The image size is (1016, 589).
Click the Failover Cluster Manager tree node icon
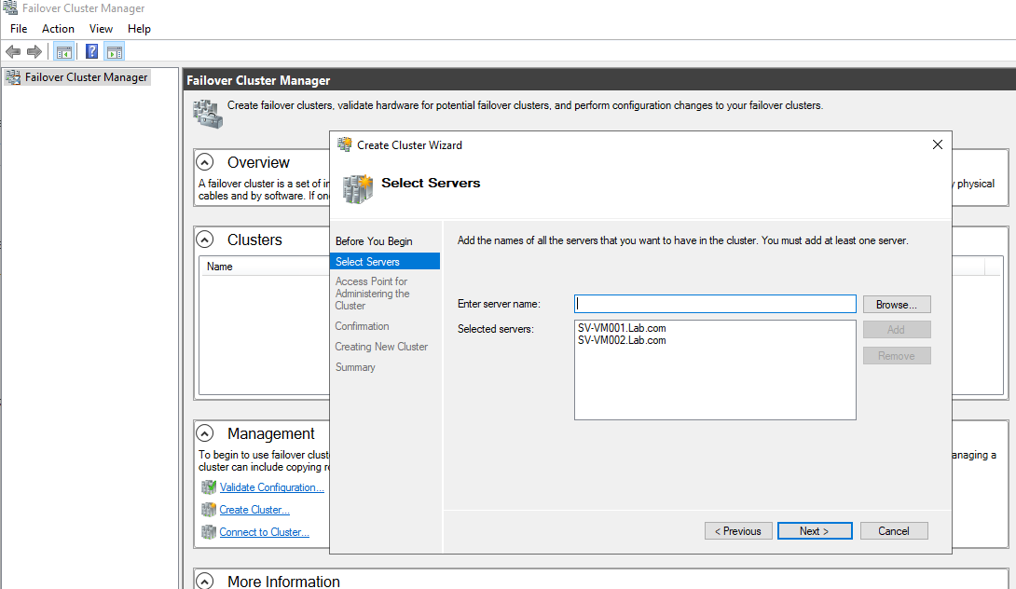coord(13,77)
